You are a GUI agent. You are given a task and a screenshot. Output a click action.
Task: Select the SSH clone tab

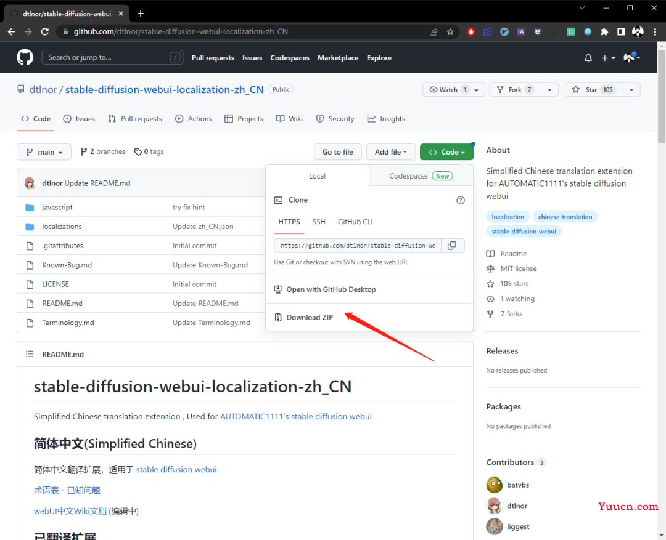click(x=319, y=222)
